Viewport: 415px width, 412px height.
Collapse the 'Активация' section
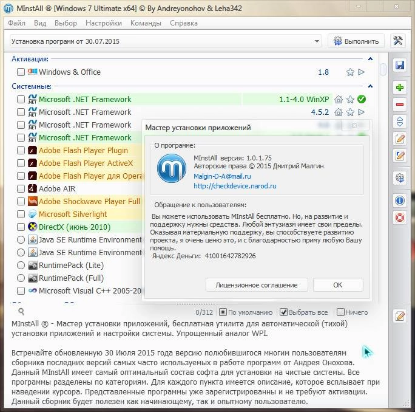pos(370,59)
